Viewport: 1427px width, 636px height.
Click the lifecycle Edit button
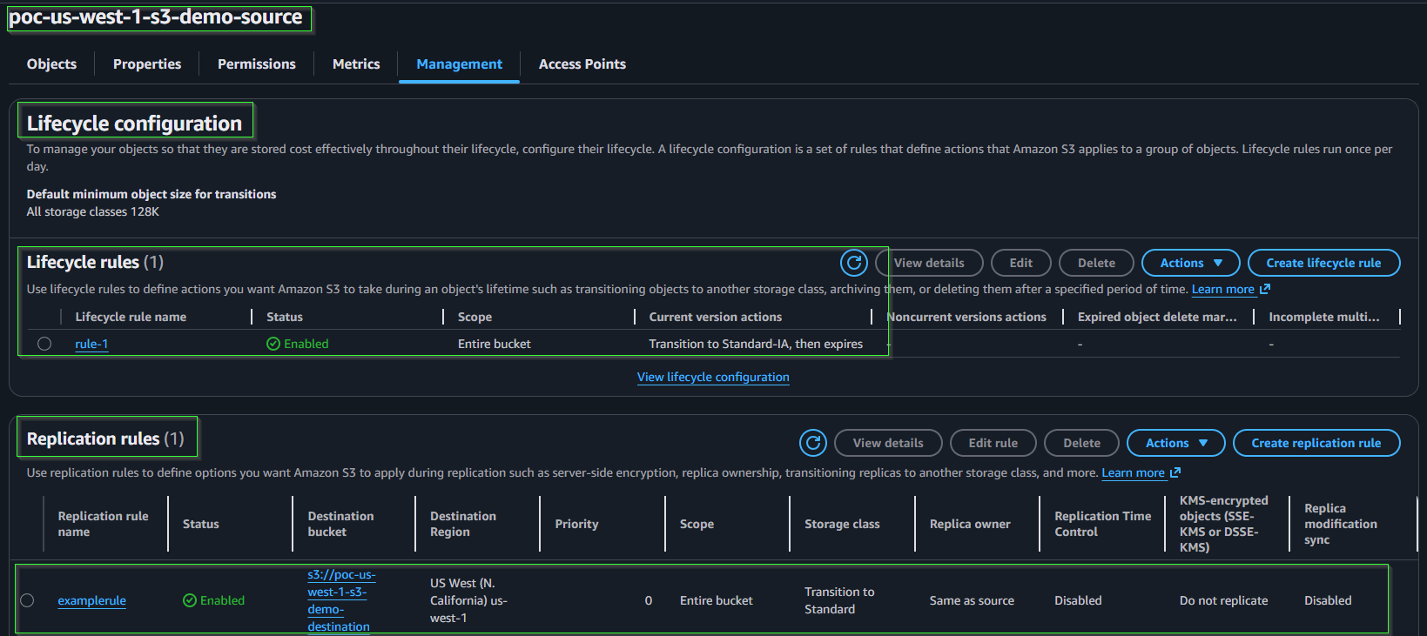point(1021,263)
